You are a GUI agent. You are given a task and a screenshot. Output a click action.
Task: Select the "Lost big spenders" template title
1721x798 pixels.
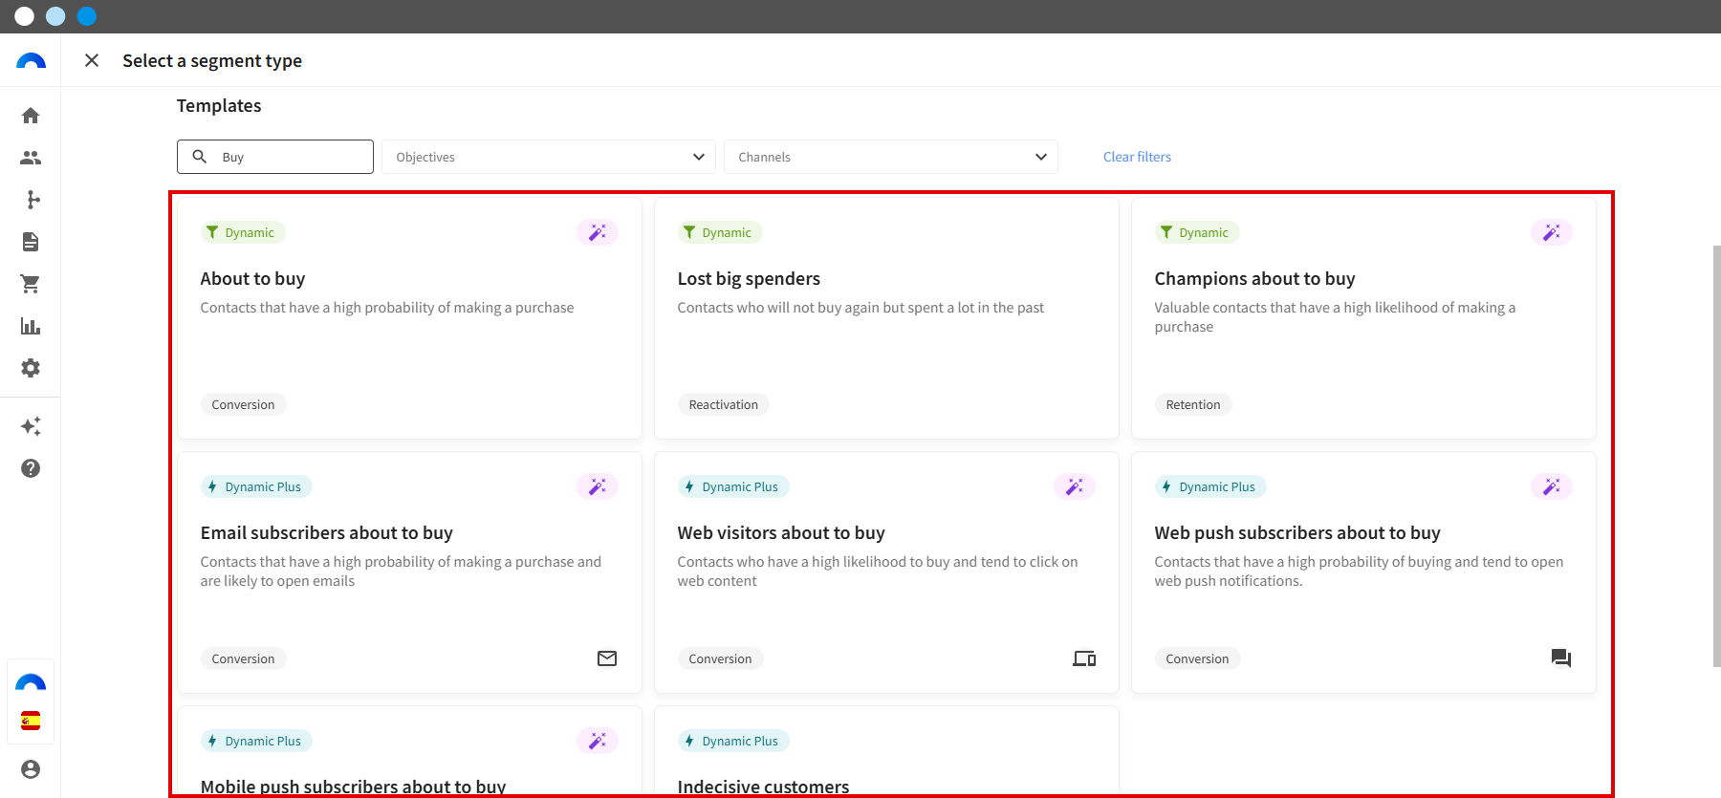749,279
